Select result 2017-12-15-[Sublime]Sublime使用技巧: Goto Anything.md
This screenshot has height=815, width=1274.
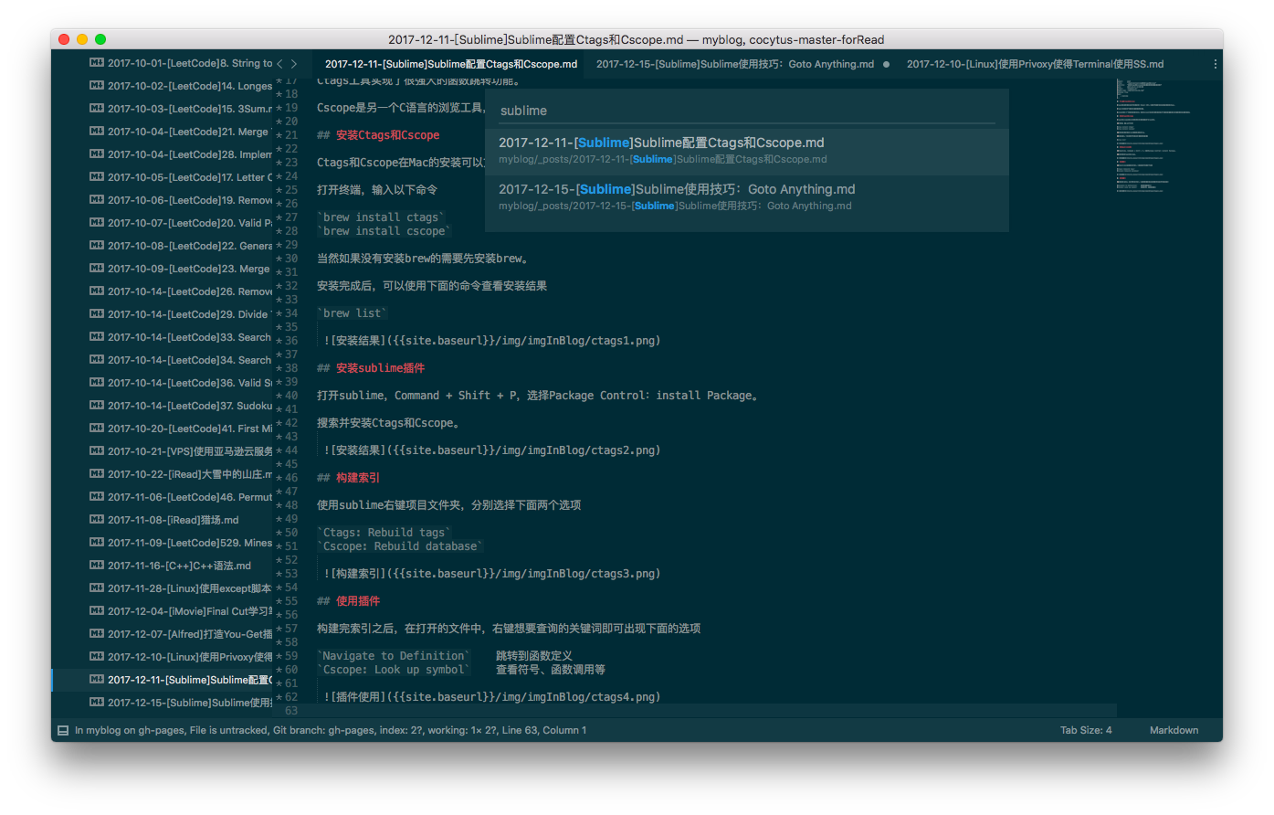[747, 197]
